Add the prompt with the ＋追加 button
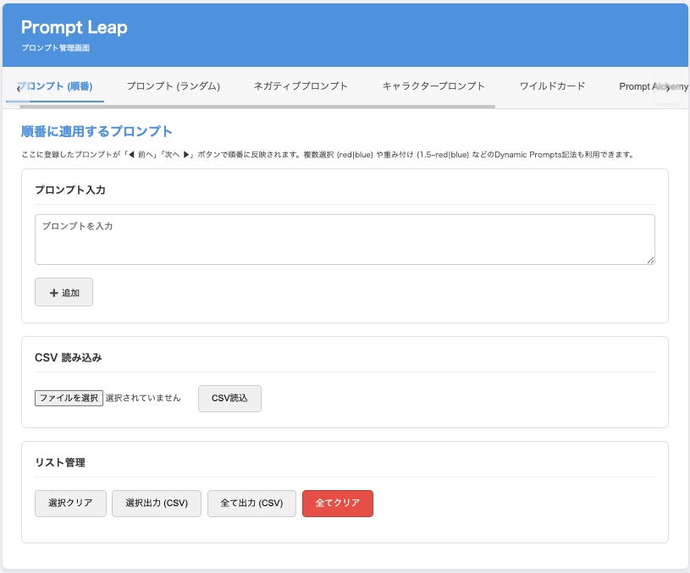The width and height of the screenshot is (690, 573). pos(63,292)
